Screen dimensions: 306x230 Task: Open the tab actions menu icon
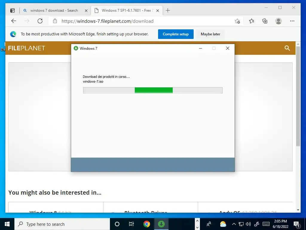click(13, 10)
